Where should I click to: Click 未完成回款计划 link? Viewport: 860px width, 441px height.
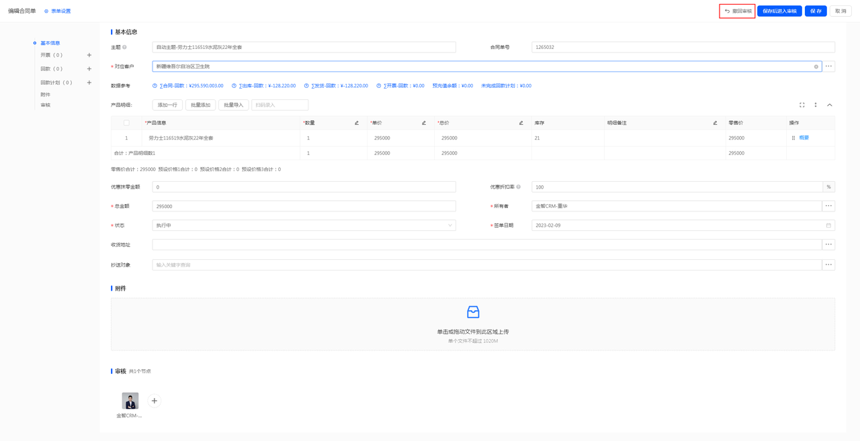506,86
